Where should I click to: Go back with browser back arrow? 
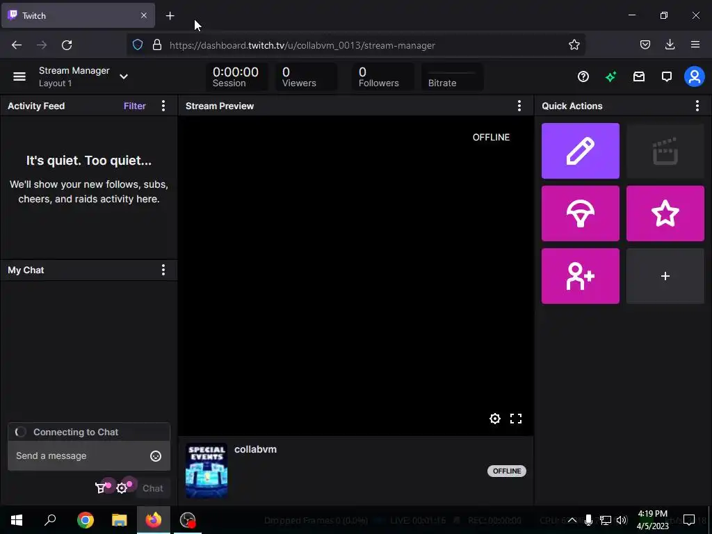[17, 45]
